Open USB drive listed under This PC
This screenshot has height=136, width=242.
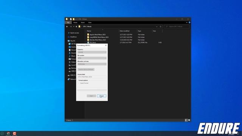[x=72, y=71]
